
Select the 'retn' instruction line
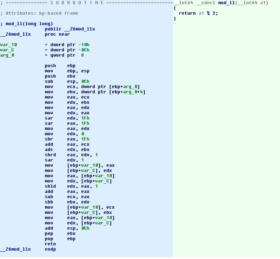tap(50, 244)
